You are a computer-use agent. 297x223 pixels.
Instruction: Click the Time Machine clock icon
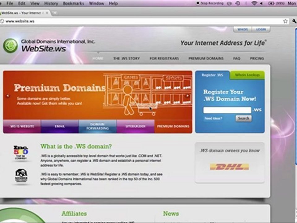coord(238,3)
